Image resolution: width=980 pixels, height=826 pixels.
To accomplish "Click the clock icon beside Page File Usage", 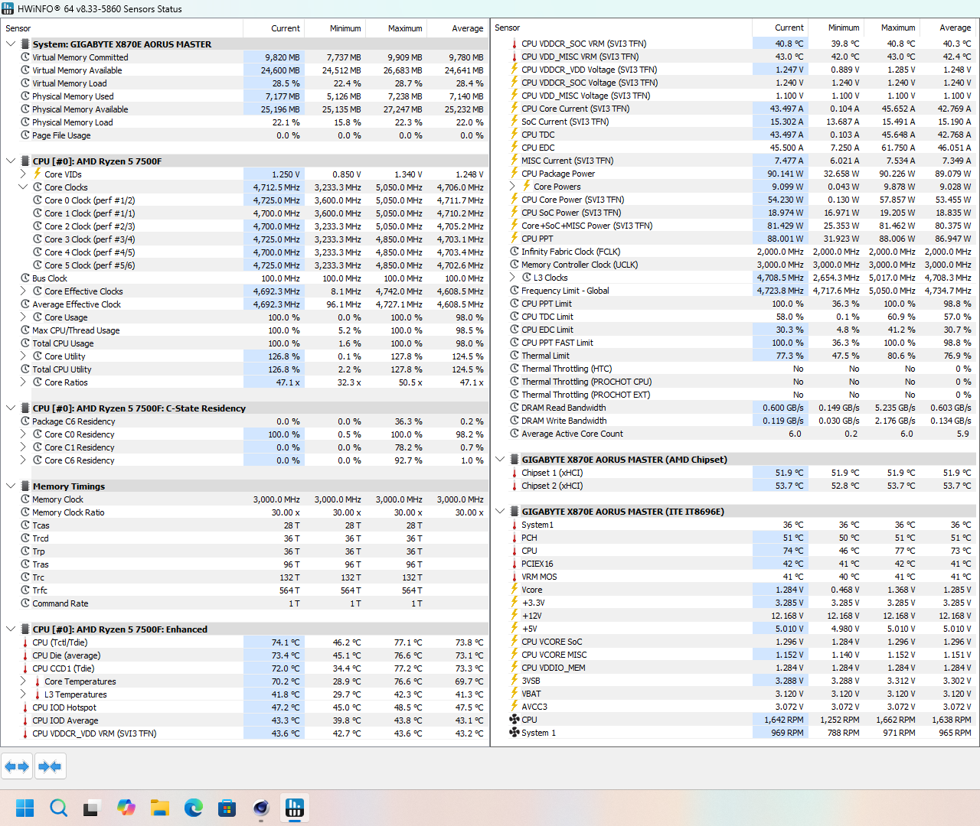I will pos(25,135).
